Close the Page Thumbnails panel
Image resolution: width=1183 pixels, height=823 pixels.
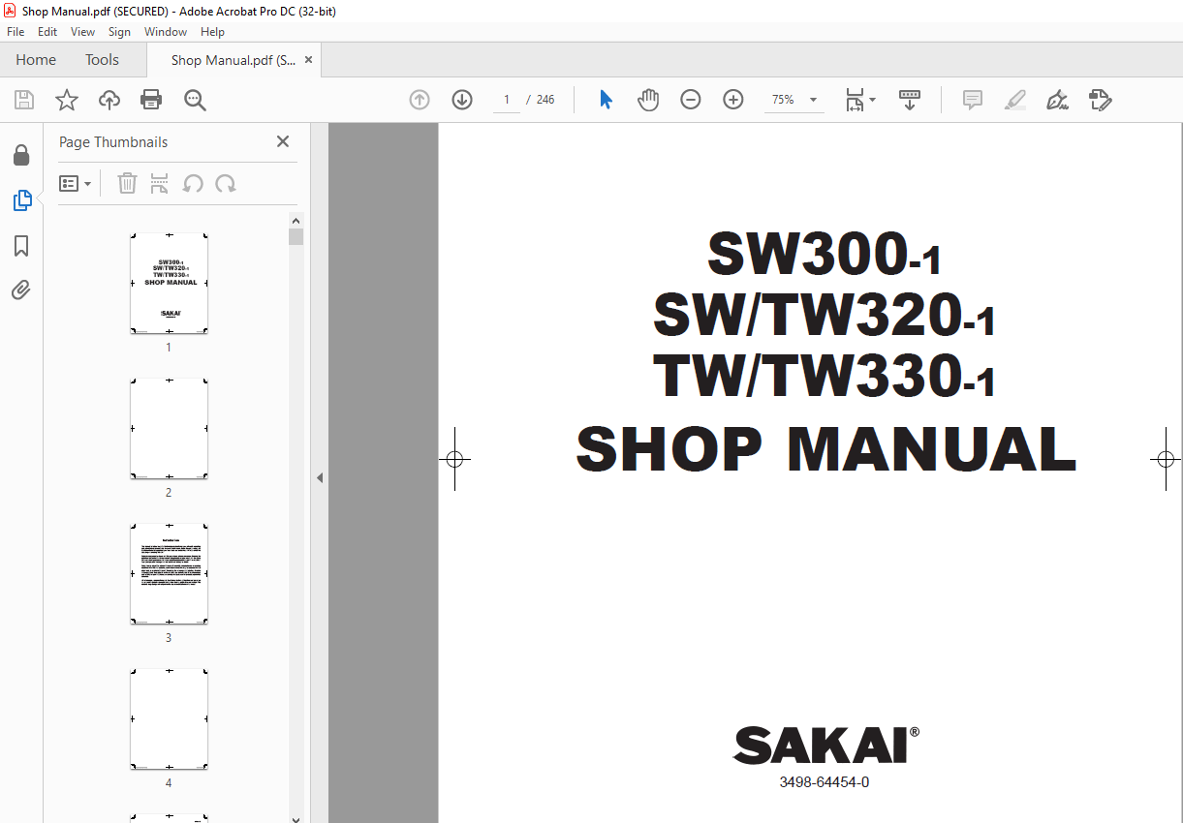pos(283,141)
